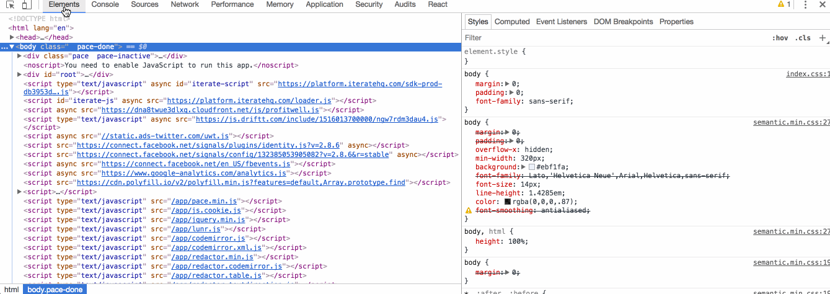Open the React tab
The height and width of the screenshot is (294, 830).
(438, 4)
